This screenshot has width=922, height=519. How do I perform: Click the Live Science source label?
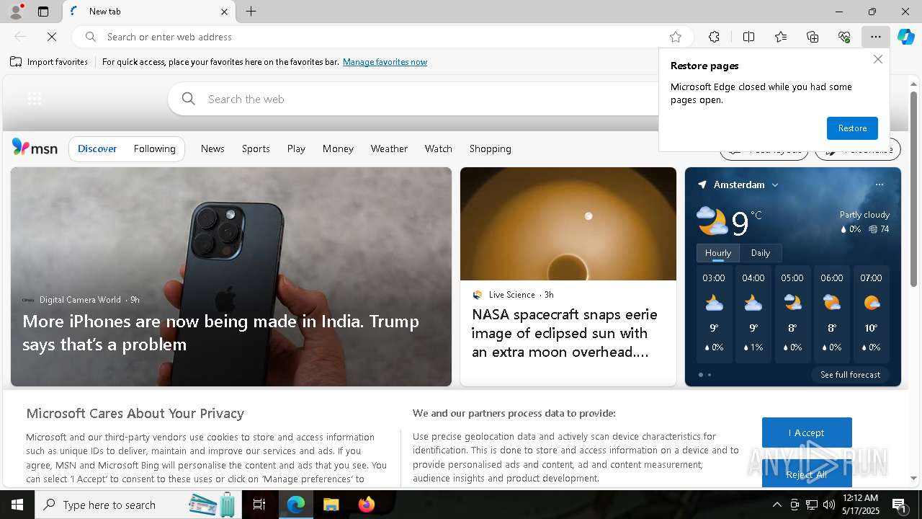(x=511, y=295)
